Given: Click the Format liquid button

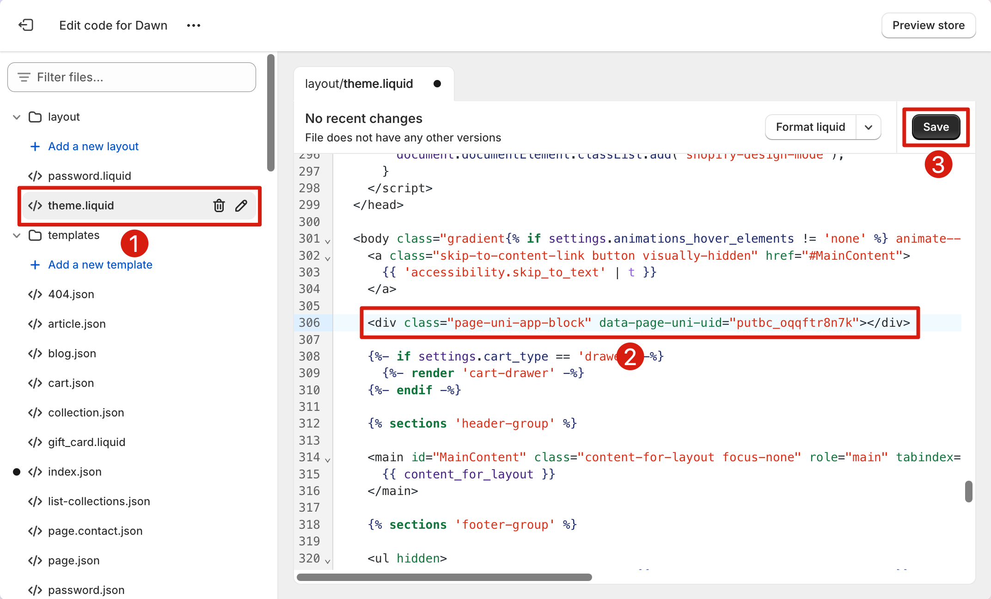Looking at the screenshot, I should tap(810, 127).
